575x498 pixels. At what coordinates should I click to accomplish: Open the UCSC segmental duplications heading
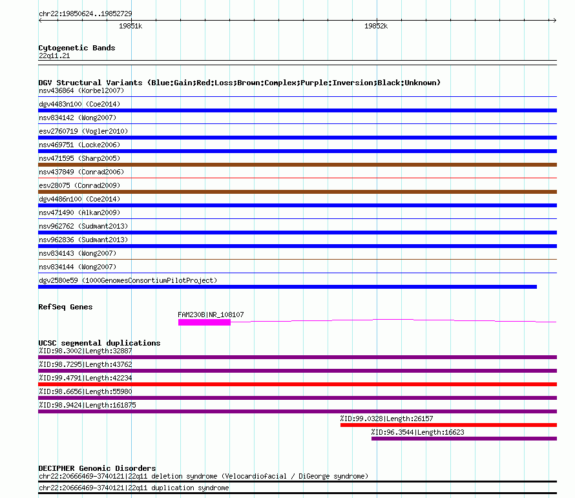[x=99, y=343]
